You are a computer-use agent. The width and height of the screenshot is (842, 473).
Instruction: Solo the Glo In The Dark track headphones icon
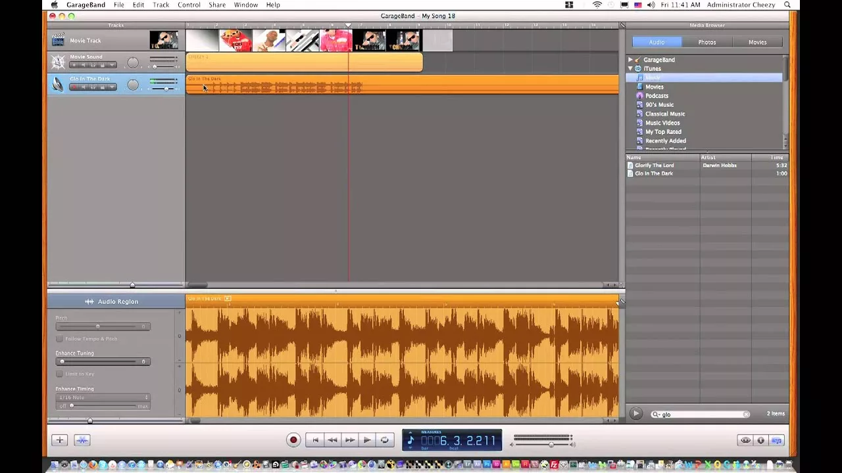93,87
